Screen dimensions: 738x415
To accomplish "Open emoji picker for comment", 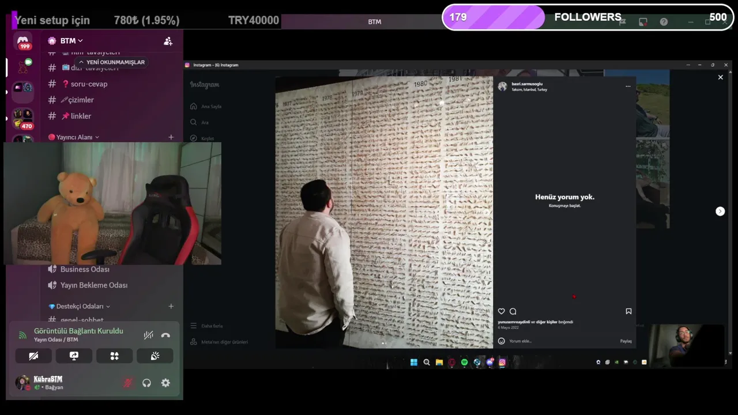I will click(x=501, y=341).
